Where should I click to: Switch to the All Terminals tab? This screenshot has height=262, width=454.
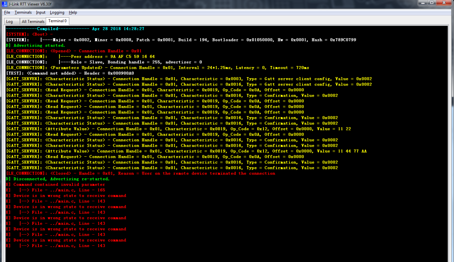tap(33, 22)
